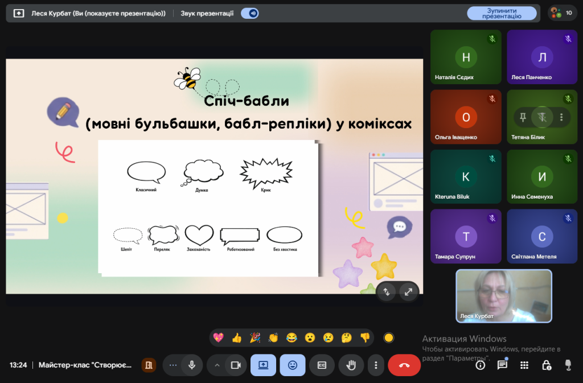
Task: Turn on closed captions
Action: point(322,365)
